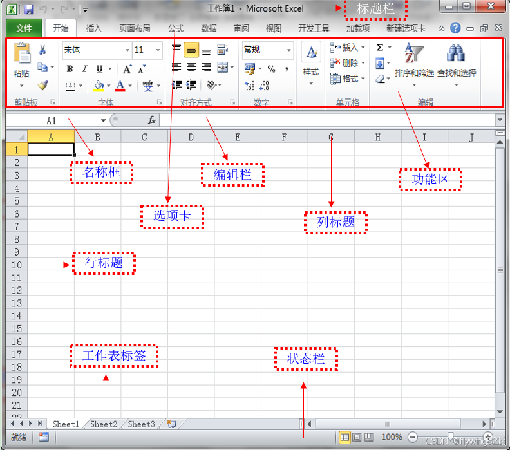Toggle Bold formatting

70,69
